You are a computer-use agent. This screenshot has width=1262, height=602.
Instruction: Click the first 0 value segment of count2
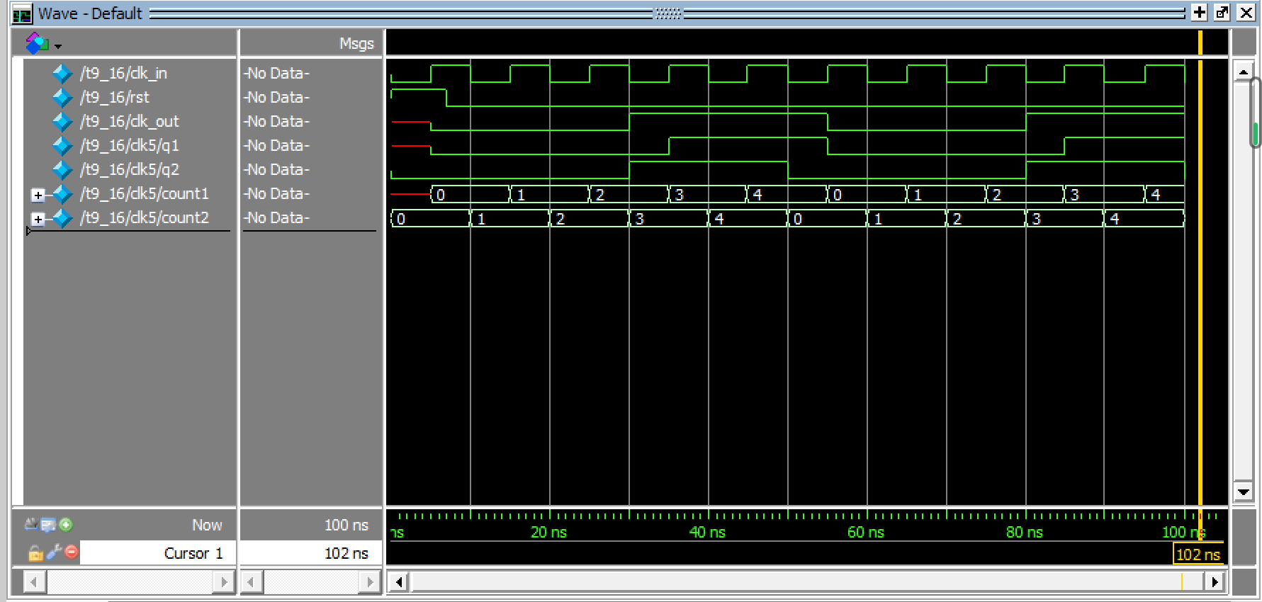tap(431, 218)
